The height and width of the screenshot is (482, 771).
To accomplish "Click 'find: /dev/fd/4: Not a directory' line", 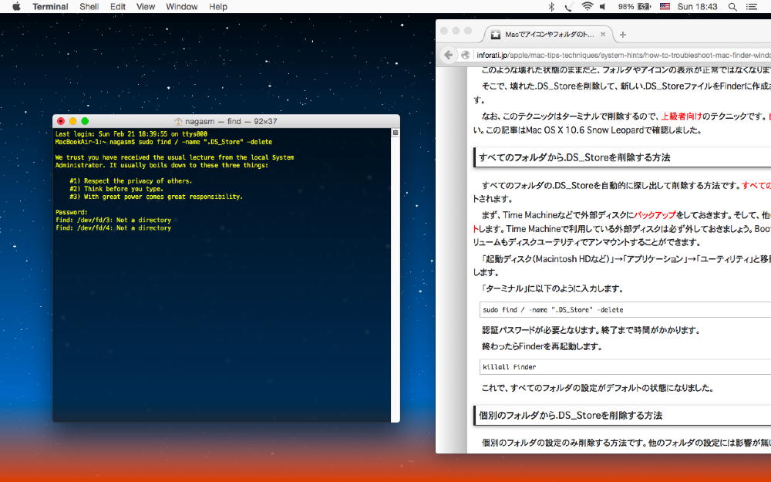I will pyautogui.click(x=113, y=228).
